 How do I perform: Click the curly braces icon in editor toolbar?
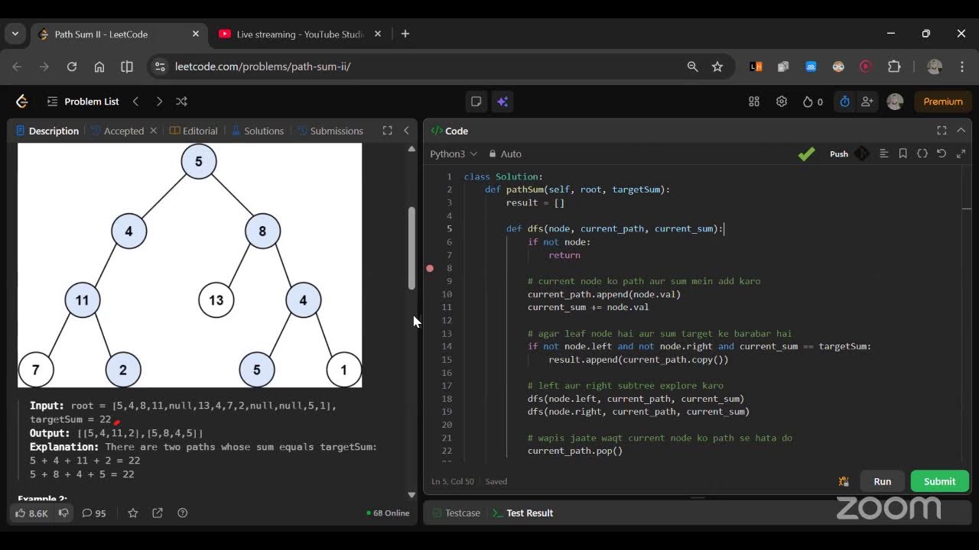point(922,154)
